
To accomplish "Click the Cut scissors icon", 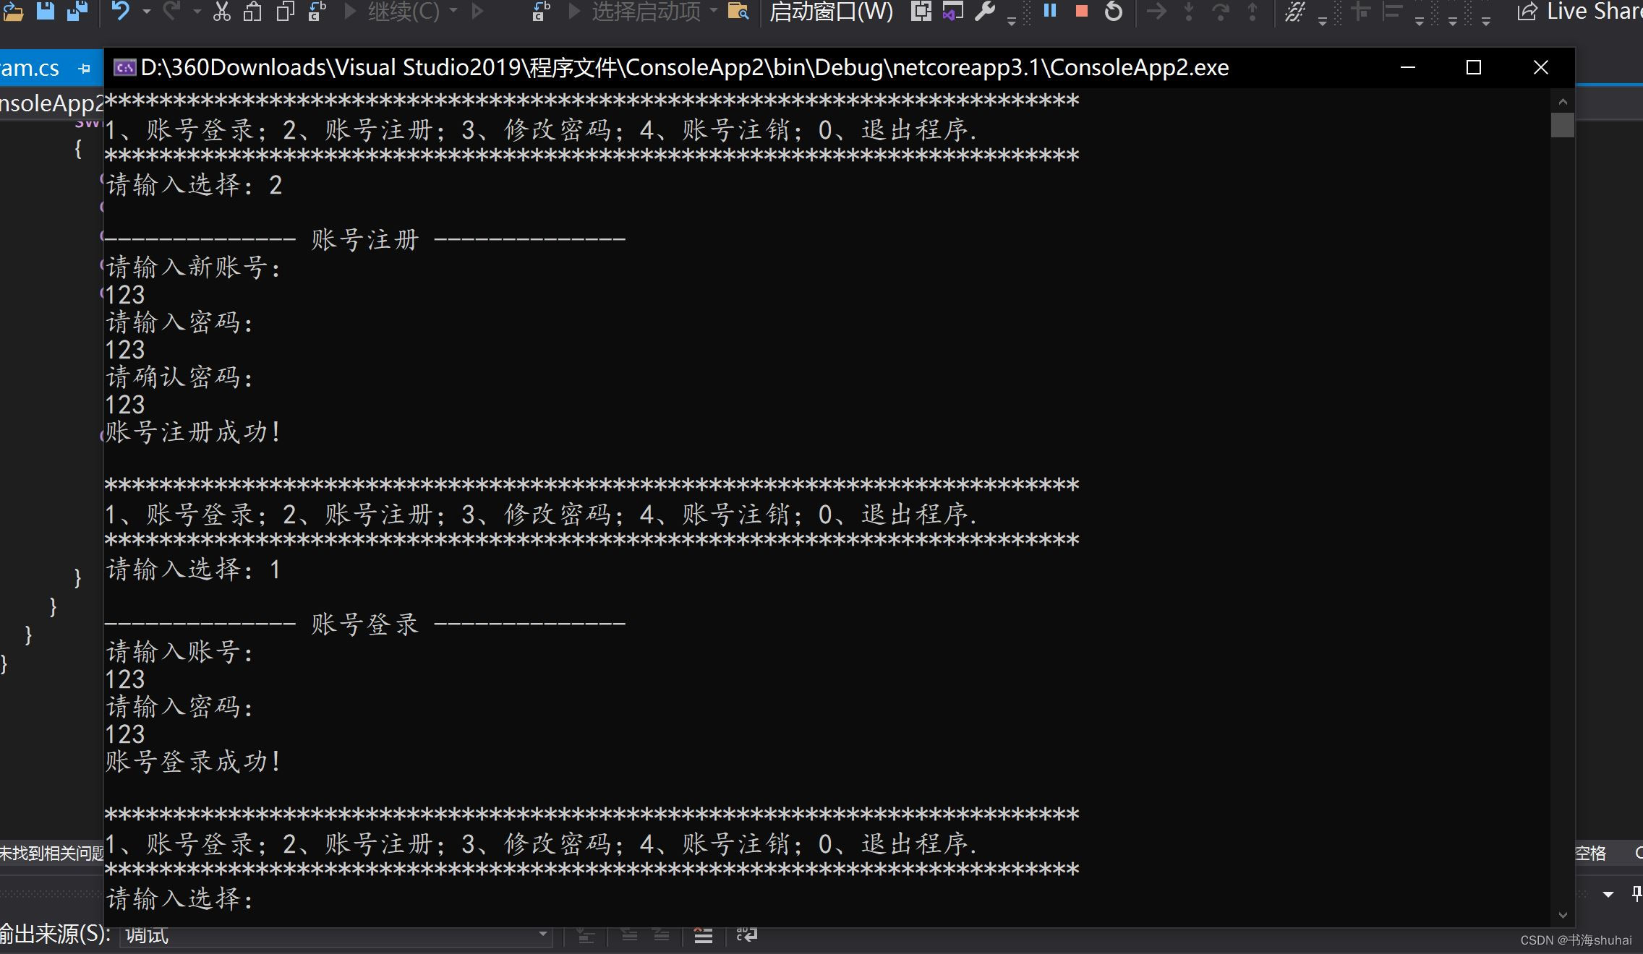I will pos(222,11).
